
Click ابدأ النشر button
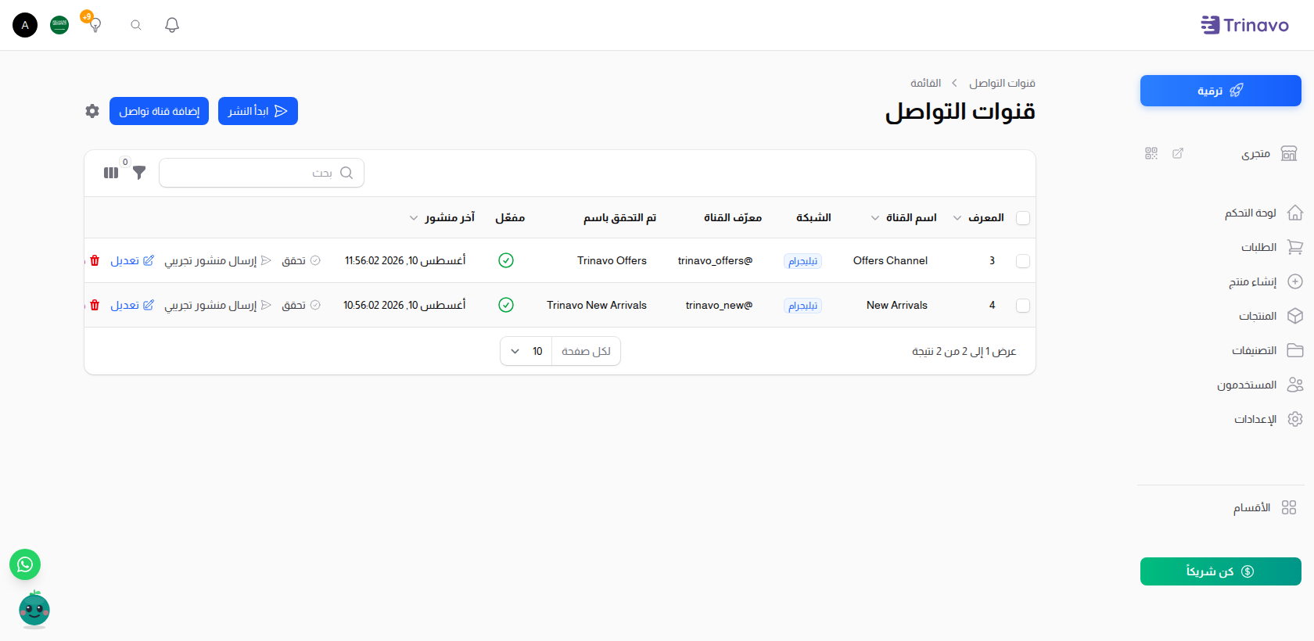[x=258, y=111]
